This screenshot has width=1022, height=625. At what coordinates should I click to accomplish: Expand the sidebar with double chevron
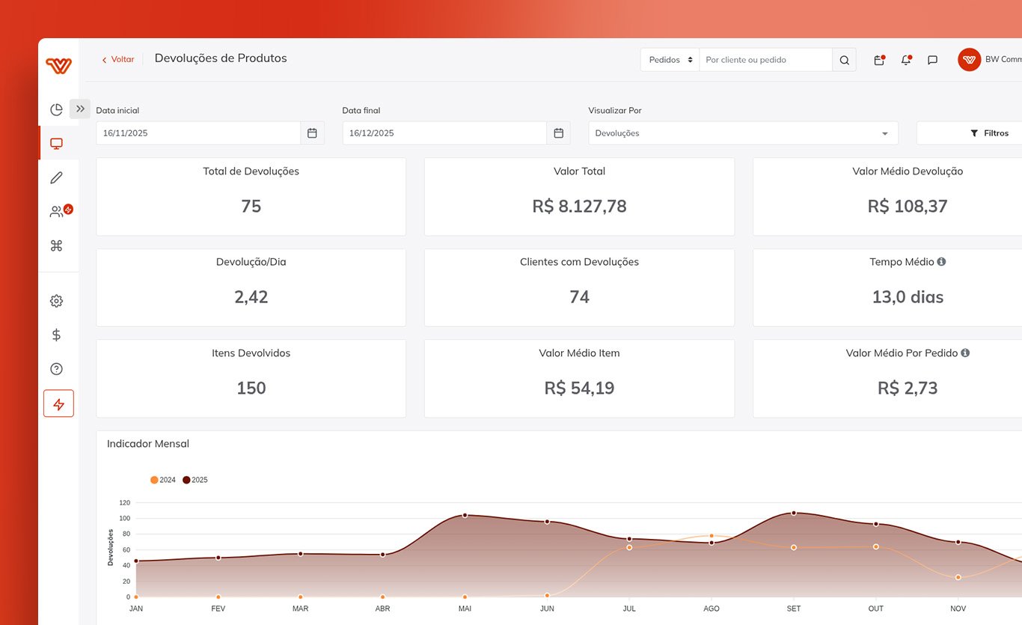click(80, 109)
